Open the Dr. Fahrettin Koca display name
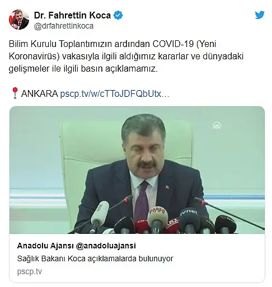Viewport: 272px width, 287px height. point(72,15)
